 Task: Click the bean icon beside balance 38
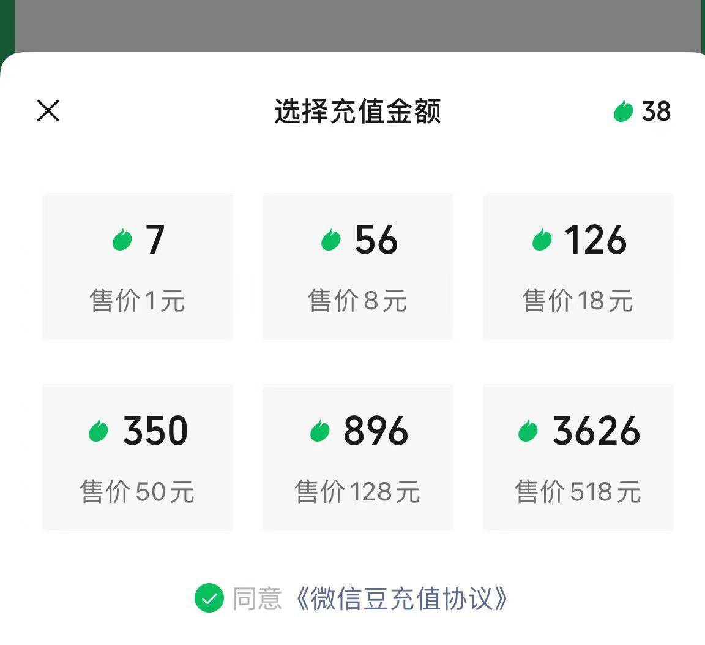point(623,111)
